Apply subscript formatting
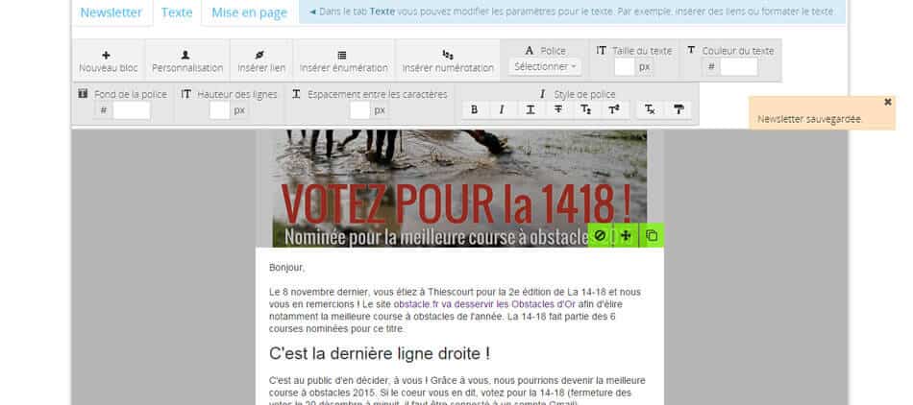Screen dimensions: 913x405 point(586,109)
